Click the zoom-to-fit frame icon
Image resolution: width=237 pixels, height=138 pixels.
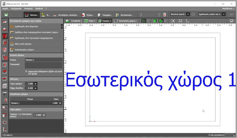(x=173, y=21)
